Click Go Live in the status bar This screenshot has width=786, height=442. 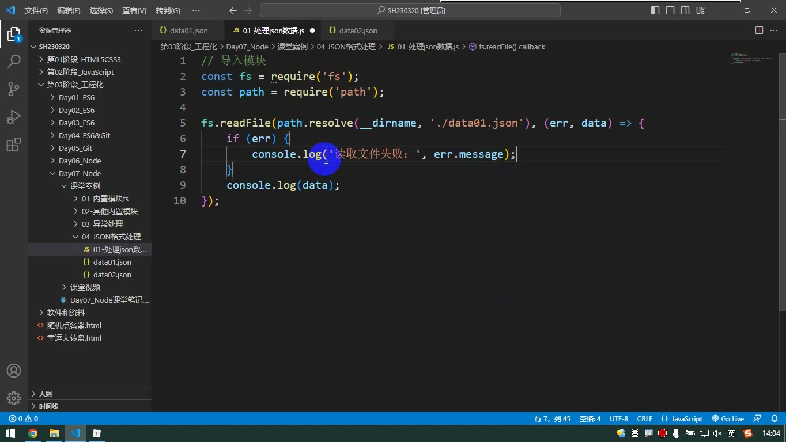point(728,419)
